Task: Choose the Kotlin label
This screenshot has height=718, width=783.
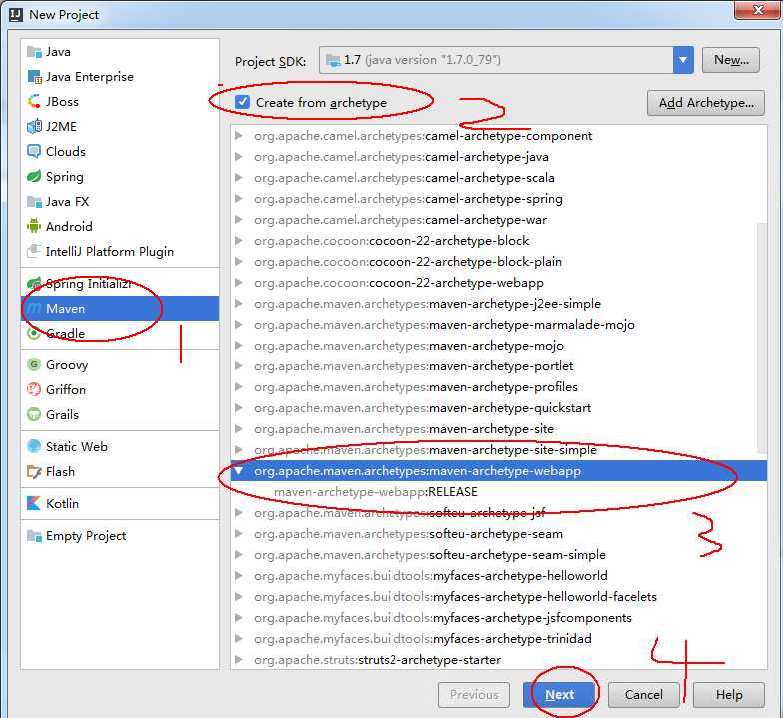Action: (62, 503)
